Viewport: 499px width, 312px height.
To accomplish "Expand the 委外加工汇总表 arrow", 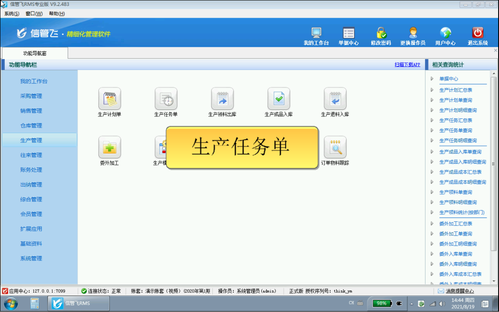I will click(432, 223).
